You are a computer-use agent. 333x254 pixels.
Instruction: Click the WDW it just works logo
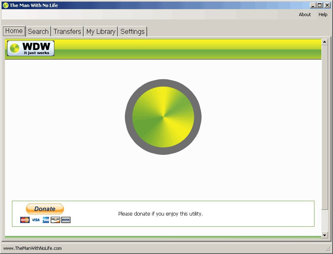(x=30, y=48)
